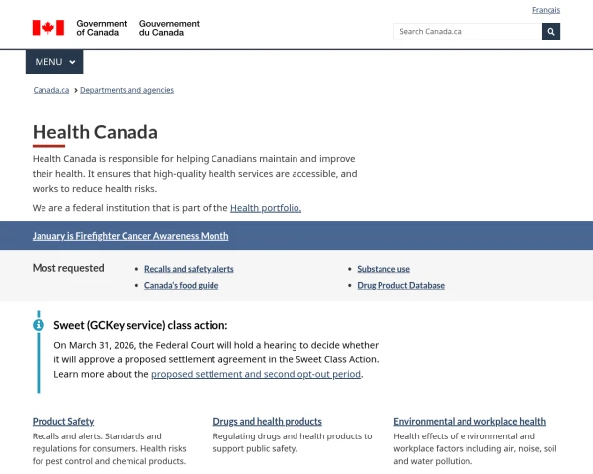593x474 pixels.
Task: Open Environmental and workplace health topic
Action: pos(468,421)
